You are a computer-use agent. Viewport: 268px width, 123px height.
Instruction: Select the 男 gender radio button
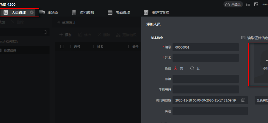175,68
